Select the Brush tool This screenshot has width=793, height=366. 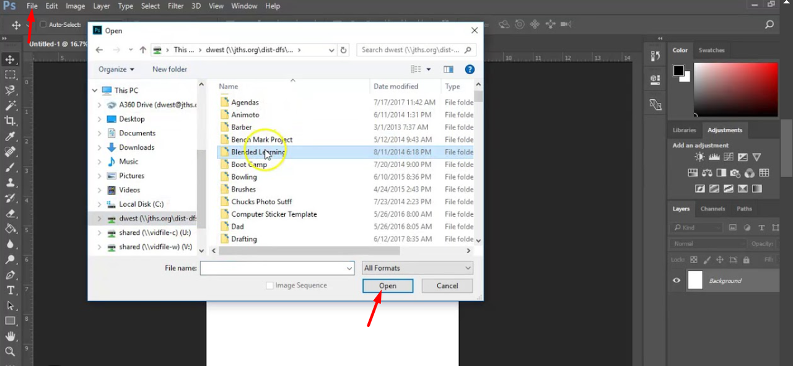point(11,167)
